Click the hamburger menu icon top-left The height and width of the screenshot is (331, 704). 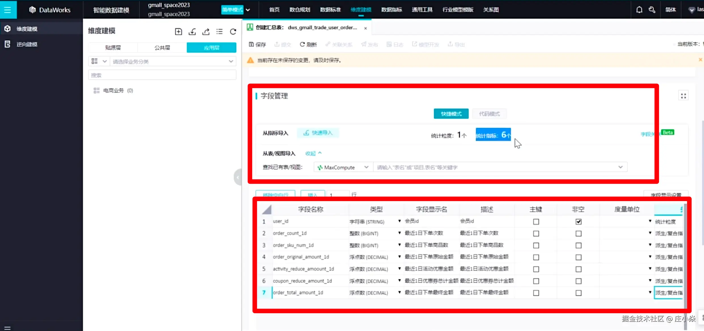(x=8, y=10)
